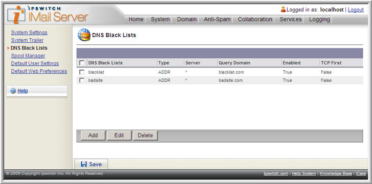Click the localhost username text
Viewport: 372px width, 184px height.
[x=332, y=10]
